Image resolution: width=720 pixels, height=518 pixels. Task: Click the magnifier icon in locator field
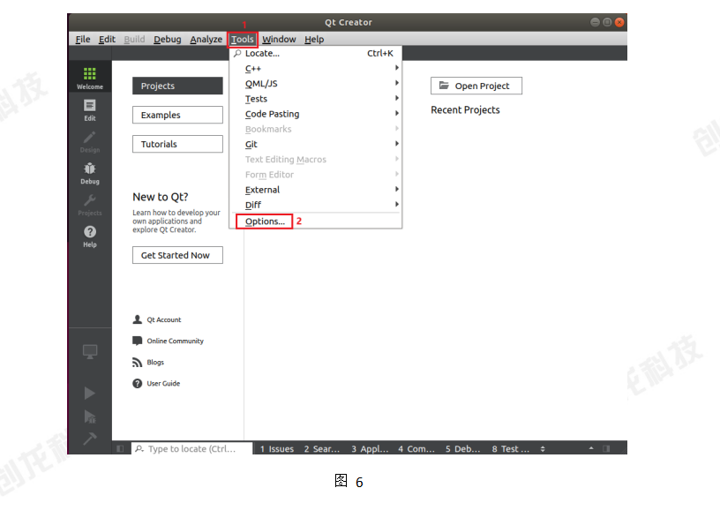pos(139,448)
